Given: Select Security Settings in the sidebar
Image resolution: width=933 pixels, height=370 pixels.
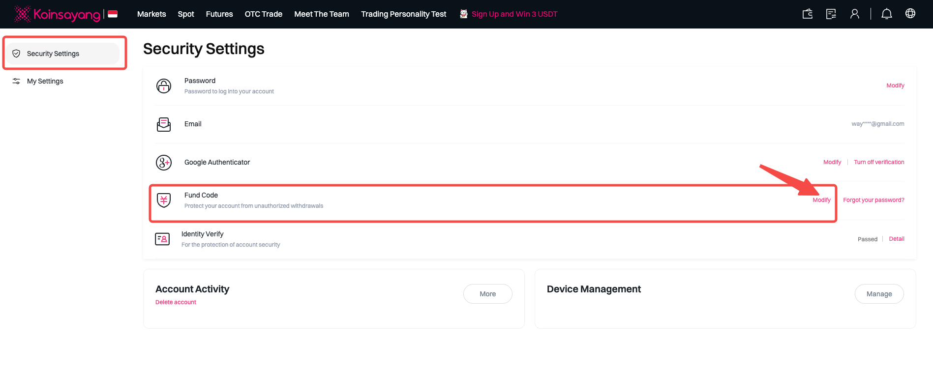Looking at the screenshot, I should [53, 54].
